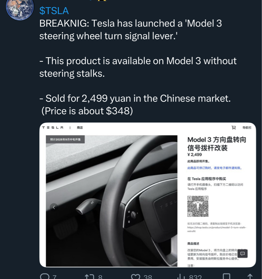The width and height of the screenshot is (262, 279).
Task: Click the pre-sale September 2025 badge
Action: point(65,139)
